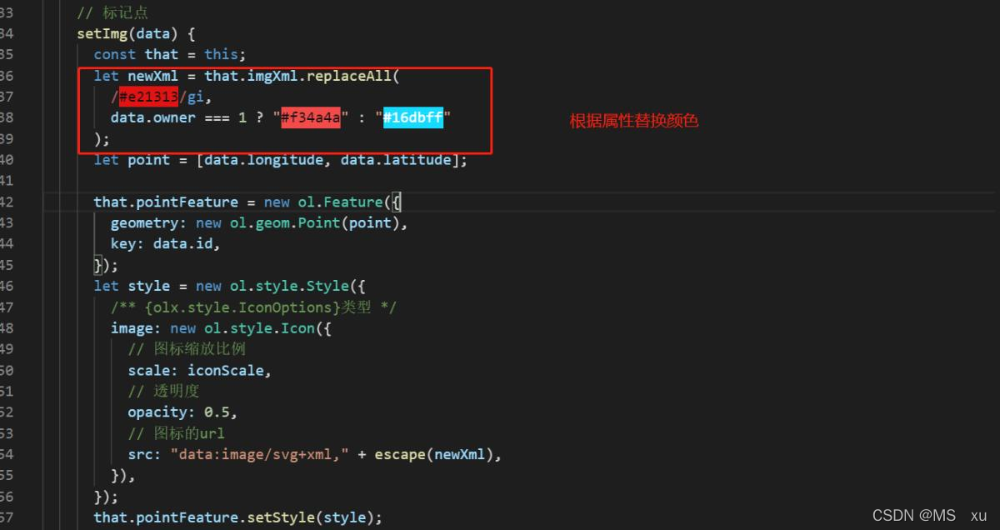Click the #f34a4a color highlight
The image size is (1000, 530).
311,117
